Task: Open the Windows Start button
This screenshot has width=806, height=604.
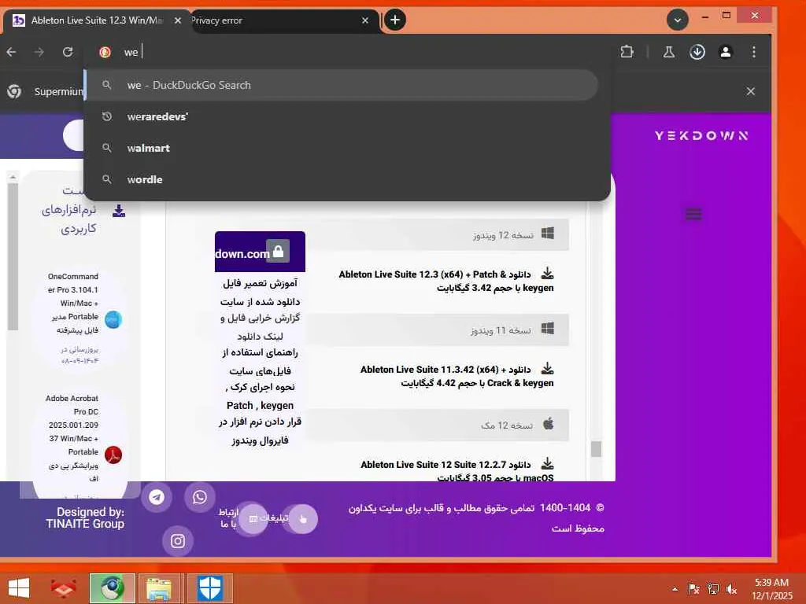Action: click(19, 588)
